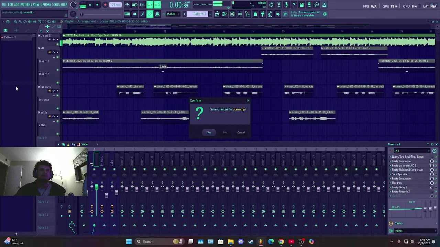
Task: Open the HELP menu
Action: (x=64, y=5)
